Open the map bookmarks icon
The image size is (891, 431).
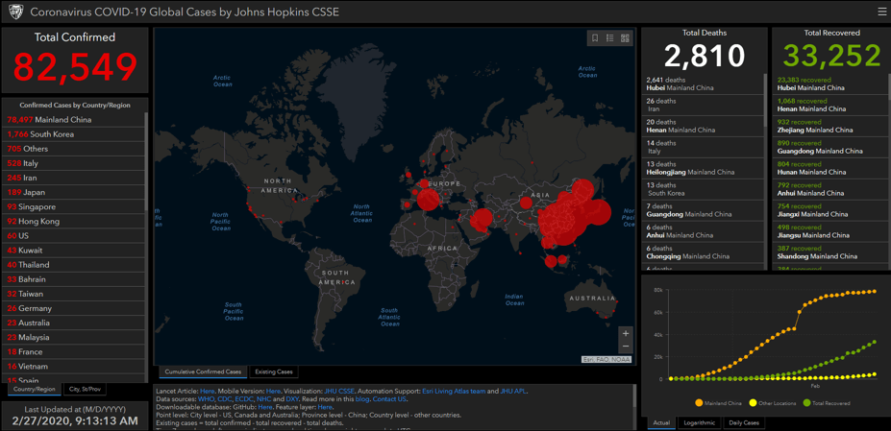tap(595, 38)
